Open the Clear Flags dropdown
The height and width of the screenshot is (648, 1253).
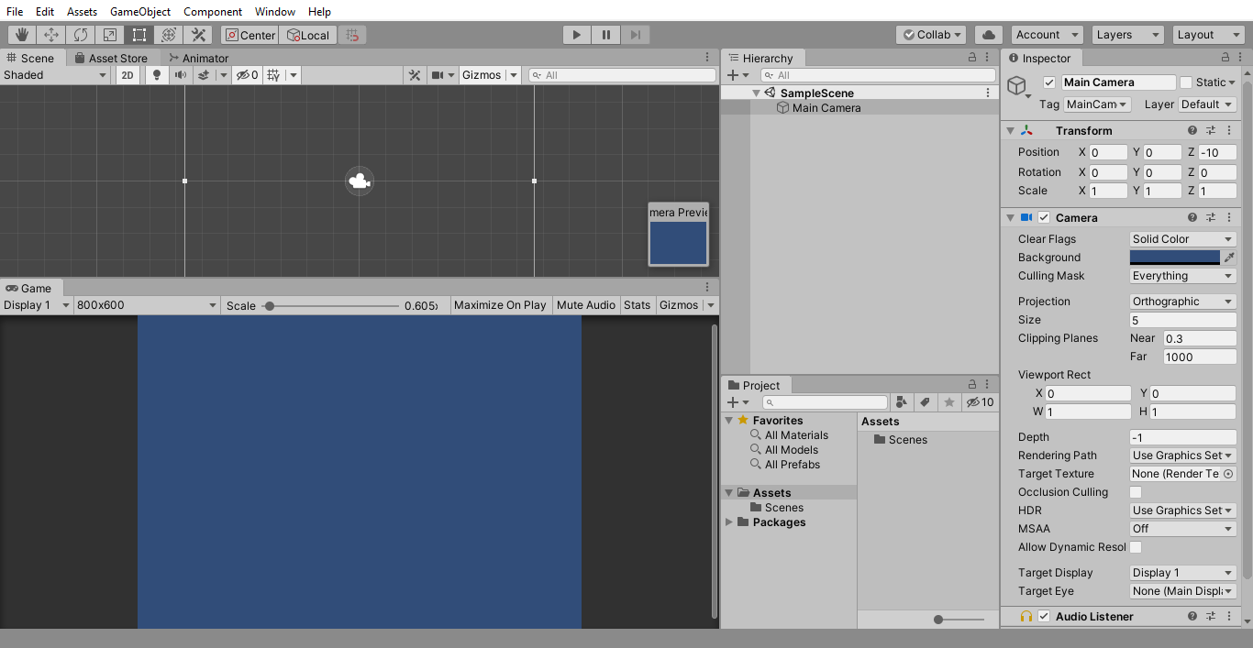(1183, 239)
